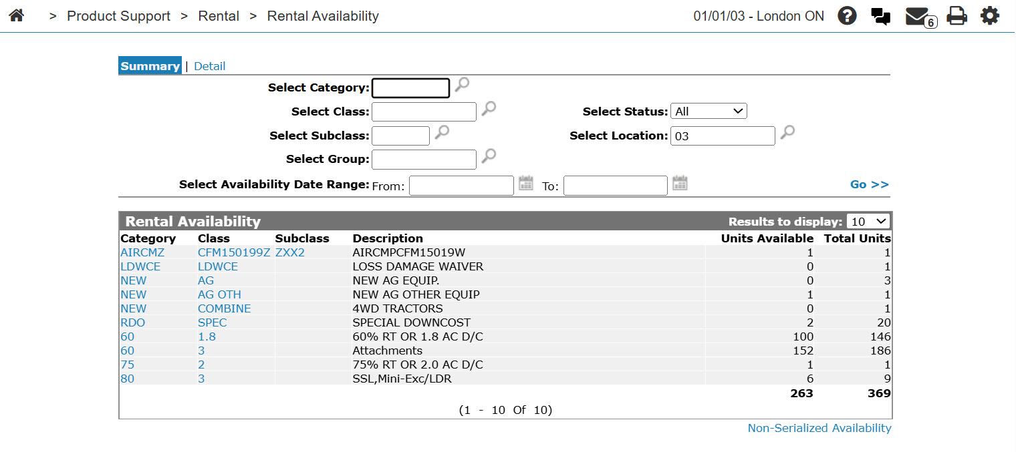Open the LDWCE category link
The width and height of the screenshot is (1016, 452).
[x=140, y=266]
